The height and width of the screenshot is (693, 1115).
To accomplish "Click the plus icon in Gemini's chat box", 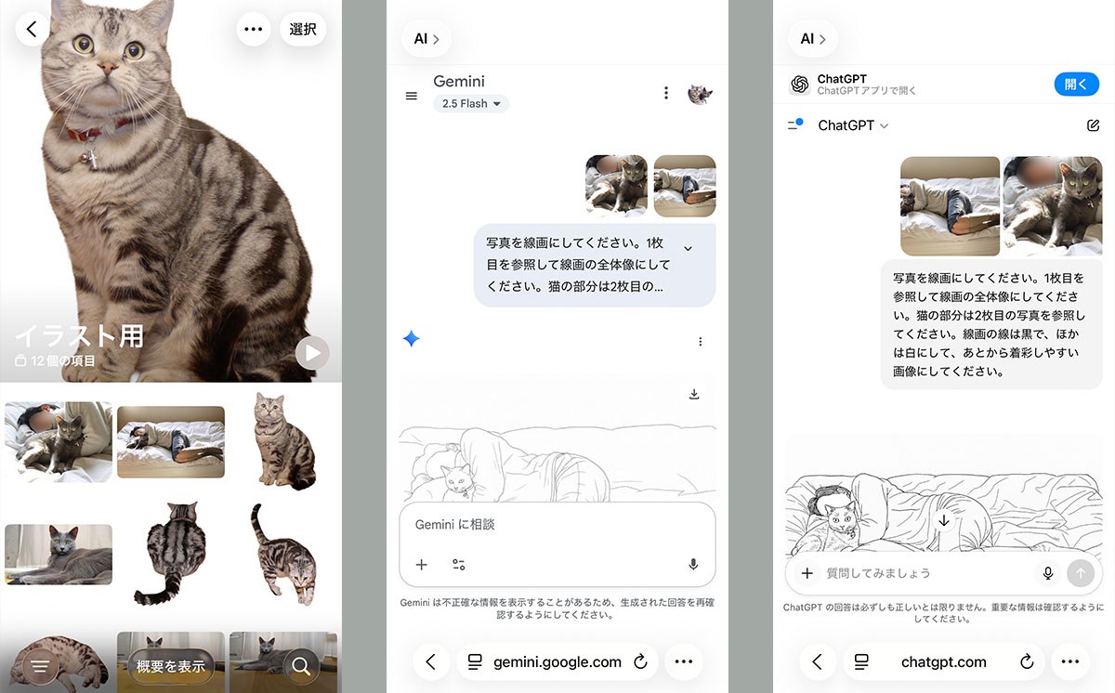I will pyautogui.click(x=422, y=564).
